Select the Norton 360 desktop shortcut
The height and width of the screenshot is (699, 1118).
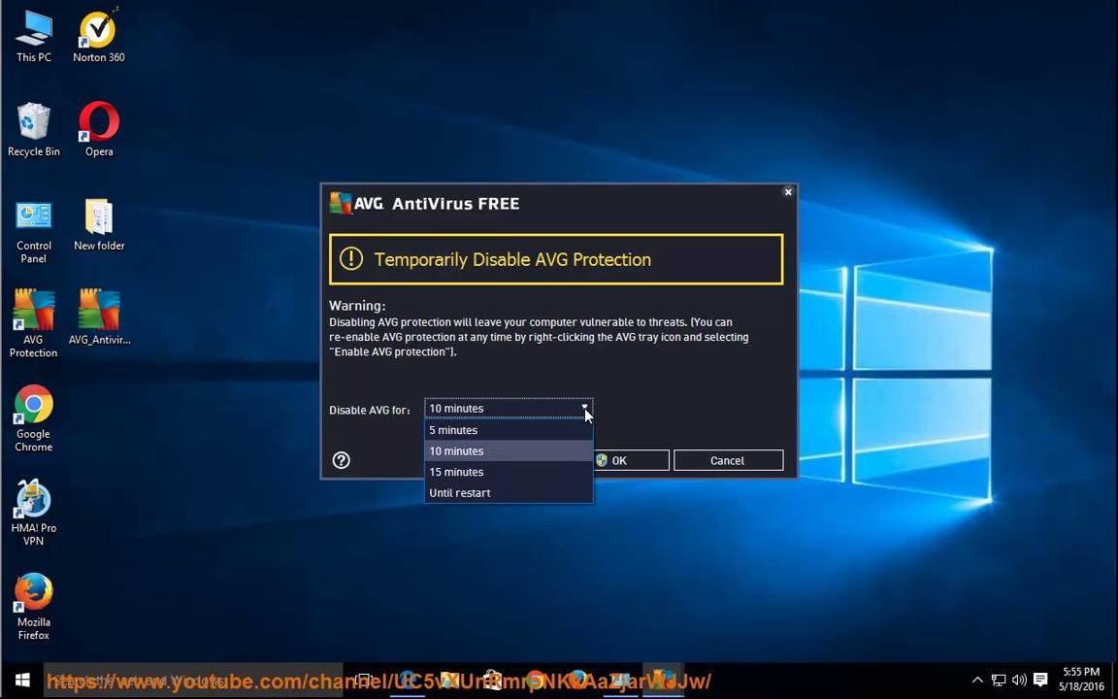(x=98, y=37)
